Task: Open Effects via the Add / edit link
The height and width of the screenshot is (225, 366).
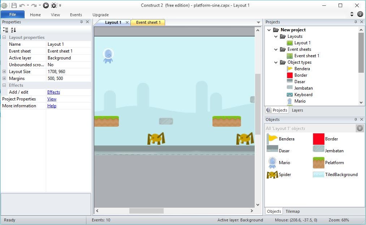Action: point(53,92)
